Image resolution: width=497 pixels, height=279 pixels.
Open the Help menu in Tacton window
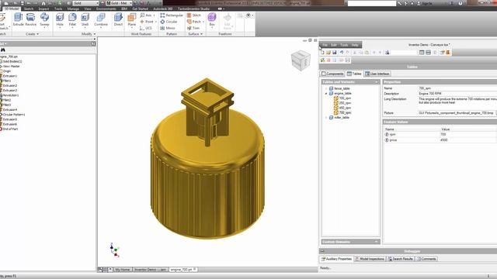coord(355,45)
